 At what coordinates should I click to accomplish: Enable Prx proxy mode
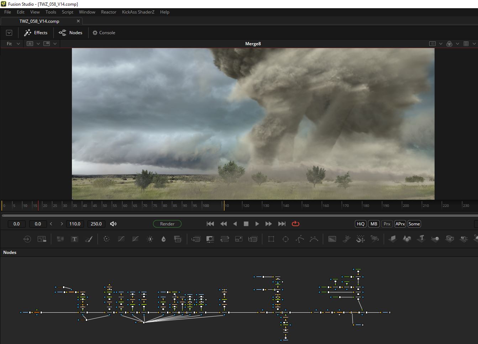[x=387, y=224]
